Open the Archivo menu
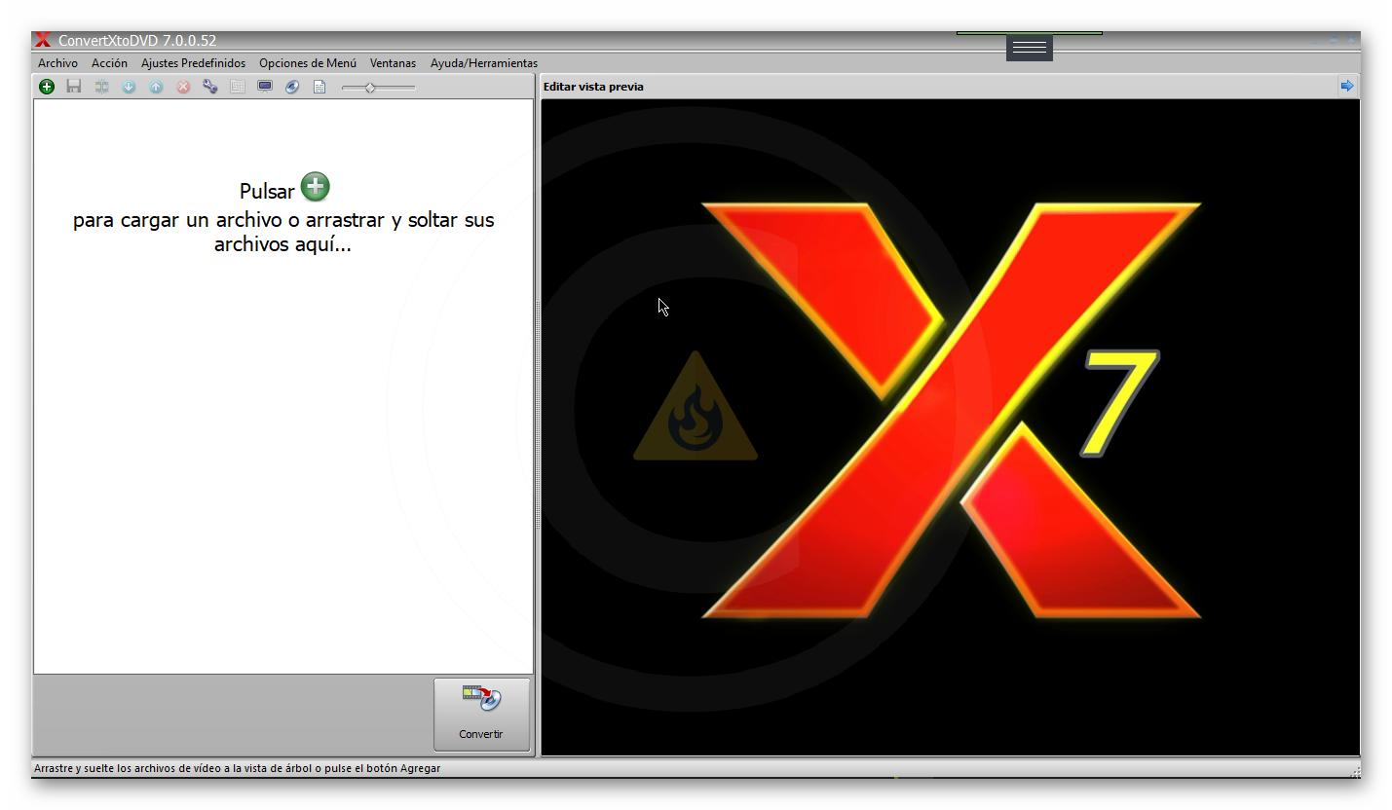The height and width of the screenshot is (810, 1392). [x=57, y=63]
